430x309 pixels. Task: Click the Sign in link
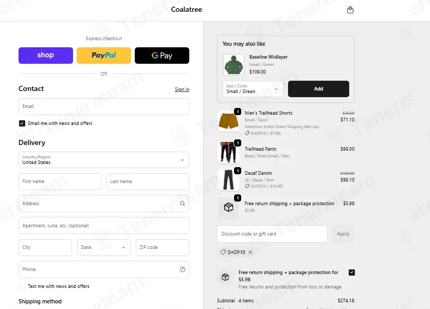[182, 89]
